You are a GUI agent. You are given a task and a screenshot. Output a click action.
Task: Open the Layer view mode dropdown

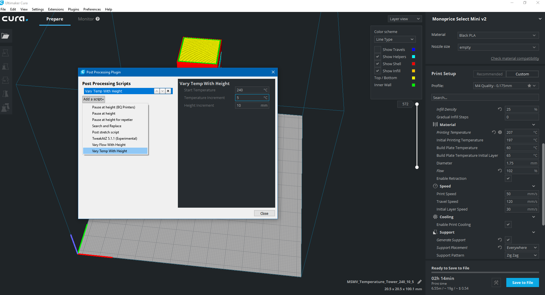(x=405, y=19)
